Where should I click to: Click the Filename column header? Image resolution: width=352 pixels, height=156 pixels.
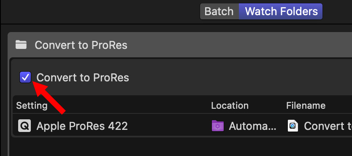click(306, 105)
